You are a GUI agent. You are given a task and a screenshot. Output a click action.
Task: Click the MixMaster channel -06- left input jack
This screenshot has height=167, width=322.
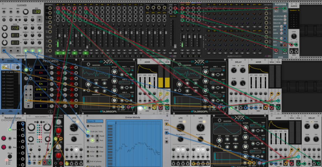point(86,8)
